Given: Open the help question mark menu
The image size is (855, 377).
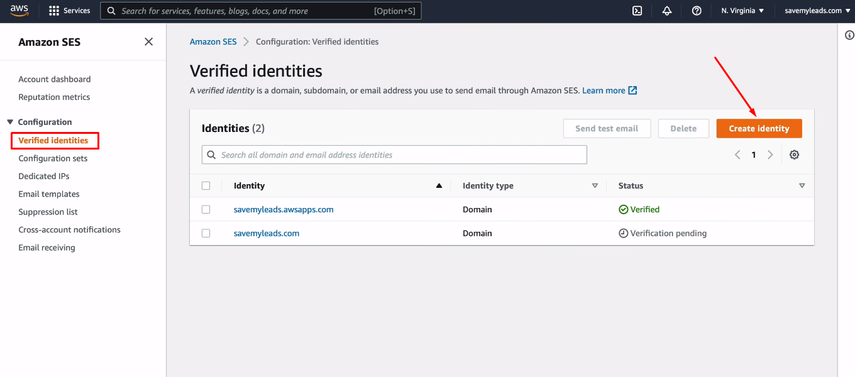Looking at the screenshot, I should (x=697, y=11).
